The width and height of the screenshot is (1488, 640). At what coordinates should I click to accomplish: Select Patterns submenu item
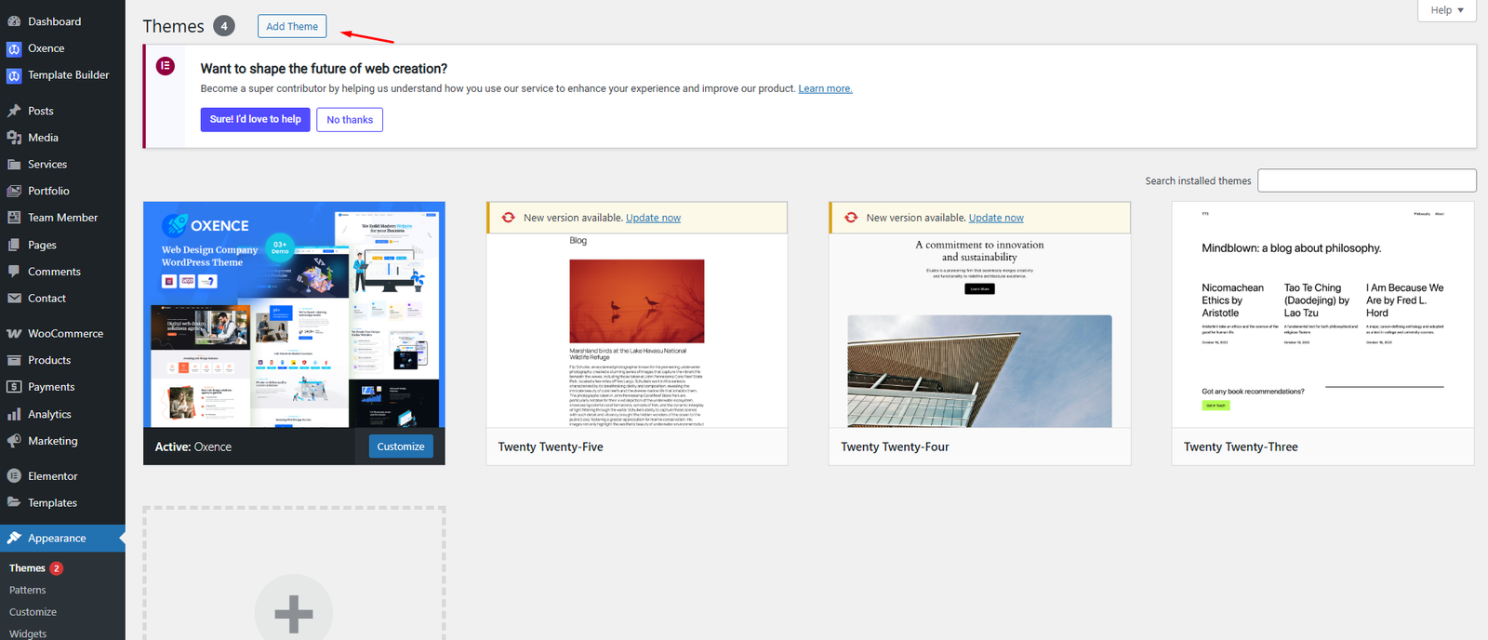pyautogui.click(x=28, y=590)
